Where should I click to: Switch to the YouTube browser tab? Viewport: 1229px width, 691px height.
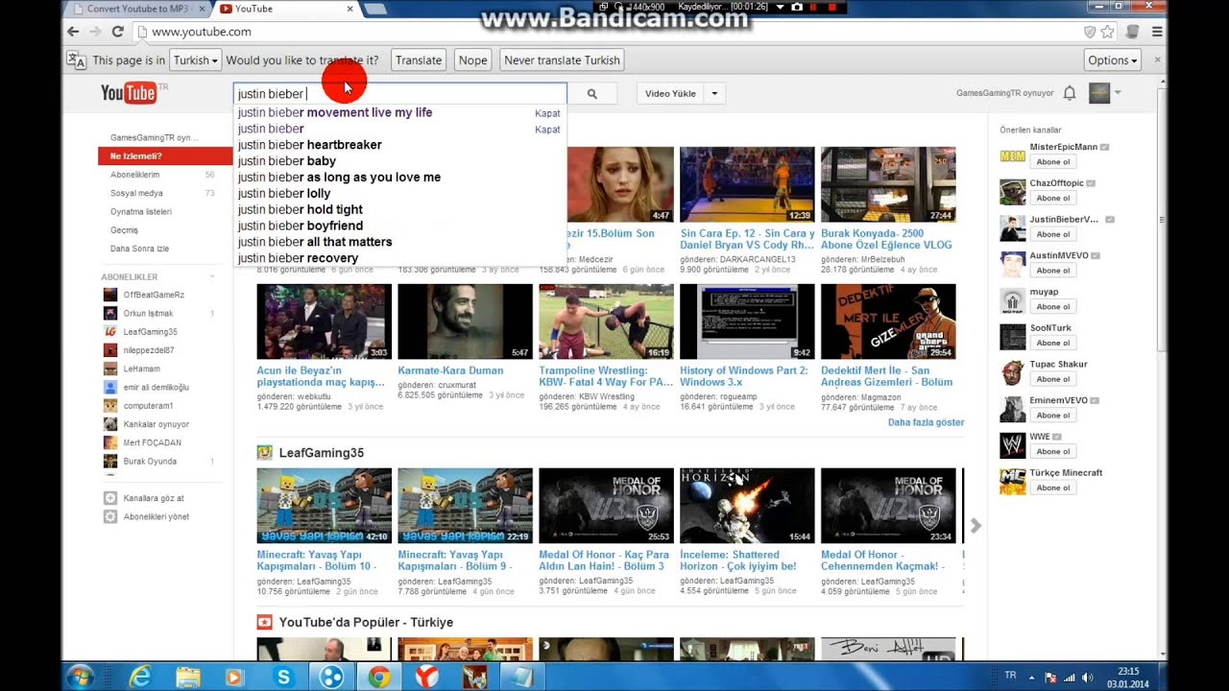(285, 9)
